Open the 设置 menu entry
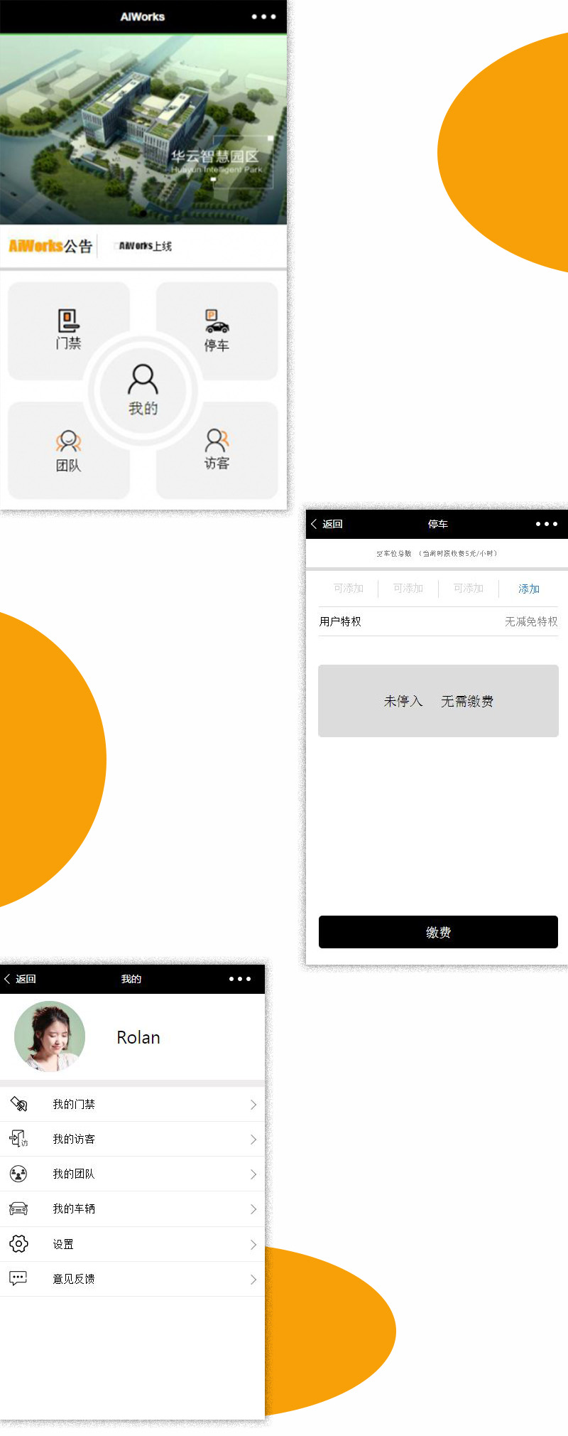Viewport: 568px width, 1436px height. (132, 1244)
